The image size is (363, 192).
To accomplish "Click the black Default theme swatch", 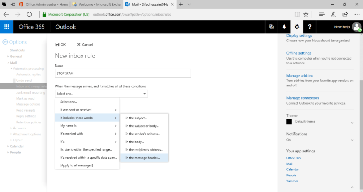I will [x=289, y=122].
